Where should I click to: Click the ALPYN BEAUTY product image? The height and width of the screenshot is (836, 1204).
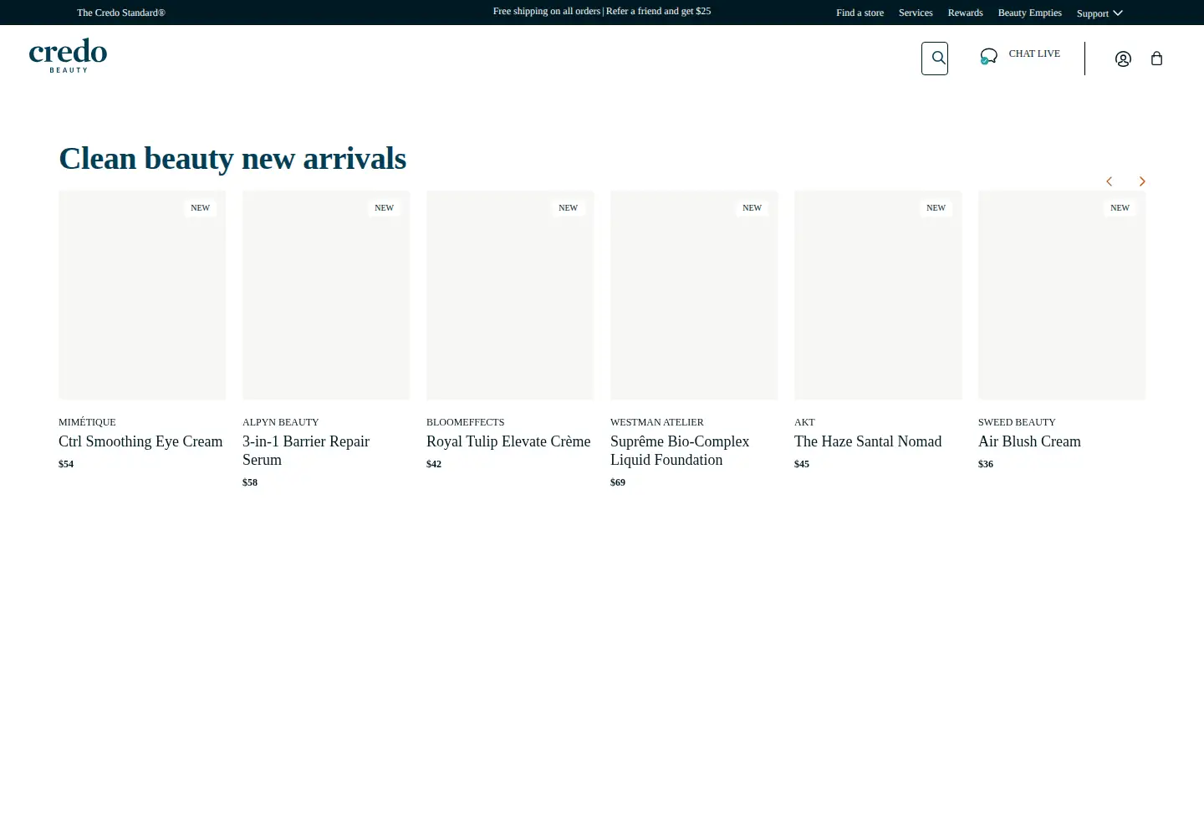[x=326, y=295]
